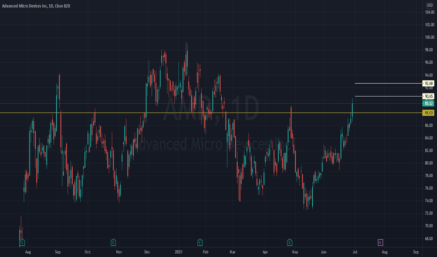
Task: Click the 84.00 price axis label
Action: click(429, 138)
